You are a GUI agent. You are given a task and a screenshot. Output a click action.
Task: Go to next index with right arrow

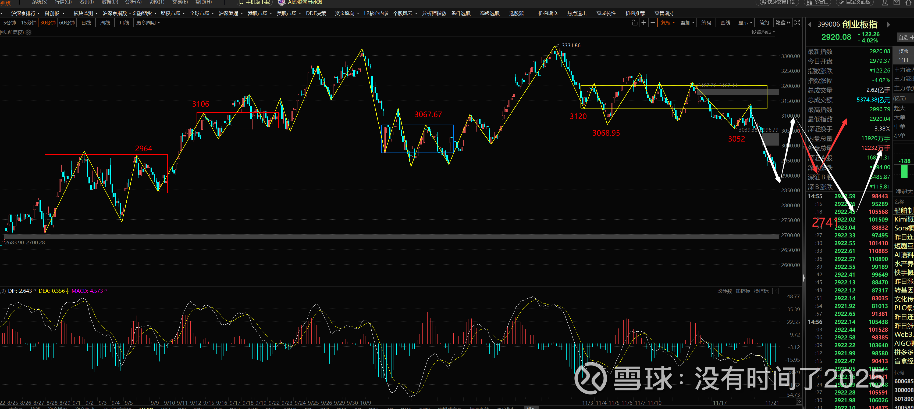[888, 24]
